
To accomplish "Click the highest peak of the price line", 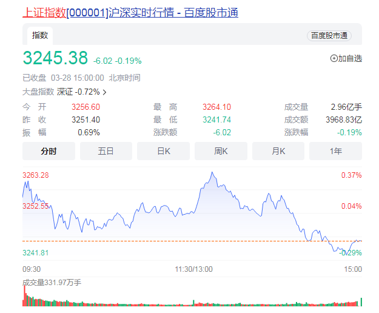I will (x=212, y=173).
